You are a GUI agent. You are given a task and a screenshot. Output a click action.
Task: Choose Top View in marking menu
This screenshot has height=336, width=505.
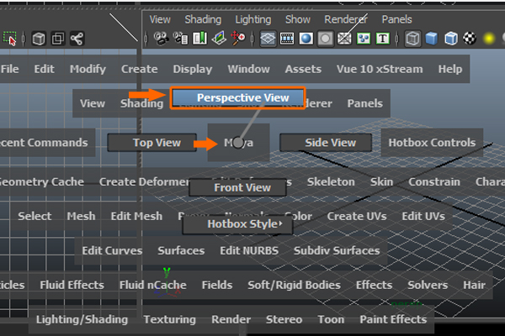click(x=152, y=143)
